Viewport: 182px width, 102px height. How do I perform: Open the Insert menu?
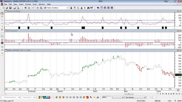pos(21,4)
